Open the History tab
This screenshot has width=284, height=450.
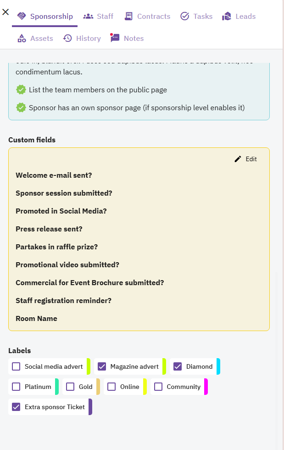(82, 38)
